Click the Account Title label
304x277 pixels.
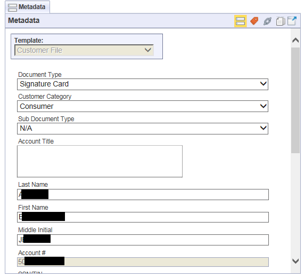pos(36,141)
